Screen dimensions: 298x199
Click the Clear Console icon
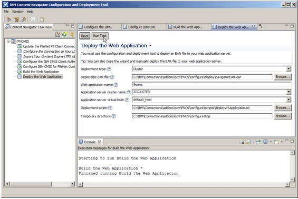click(242, 142)
